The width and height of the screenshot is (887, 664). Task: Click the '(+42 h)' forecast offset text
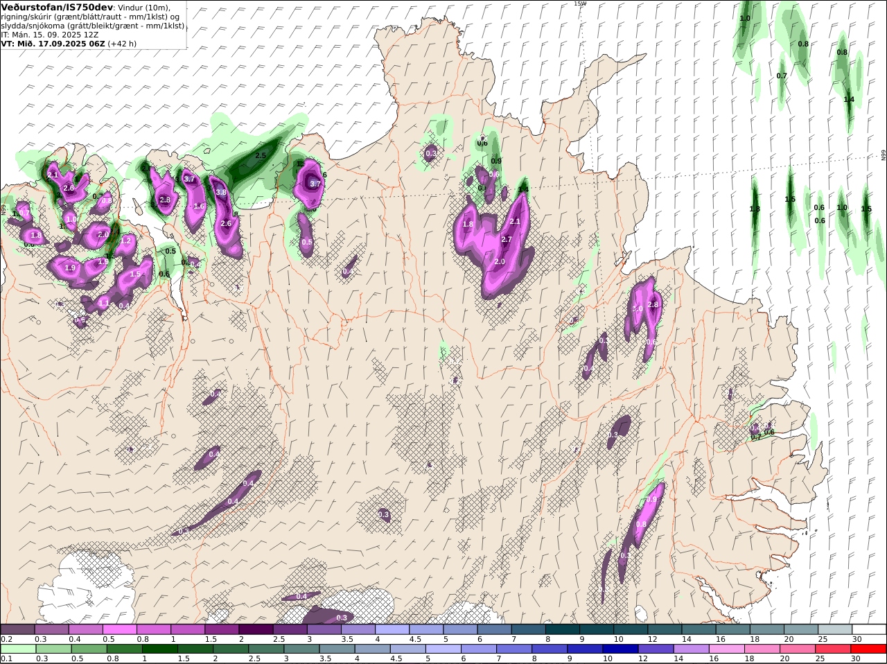(122, 43)
